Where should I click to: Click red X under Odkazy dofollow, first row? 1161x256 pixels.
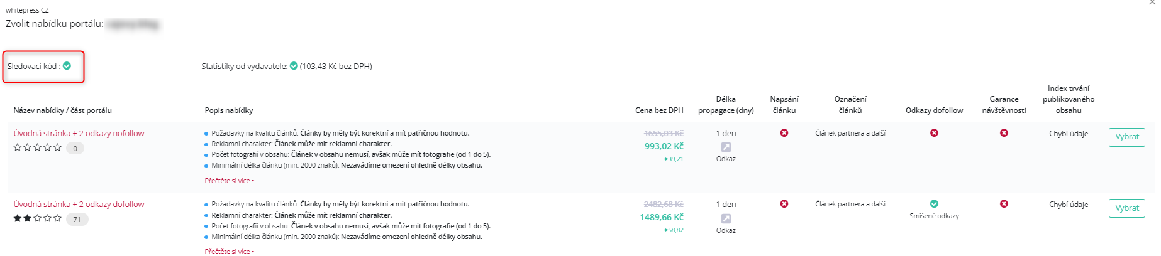click(x=934, y=133)
